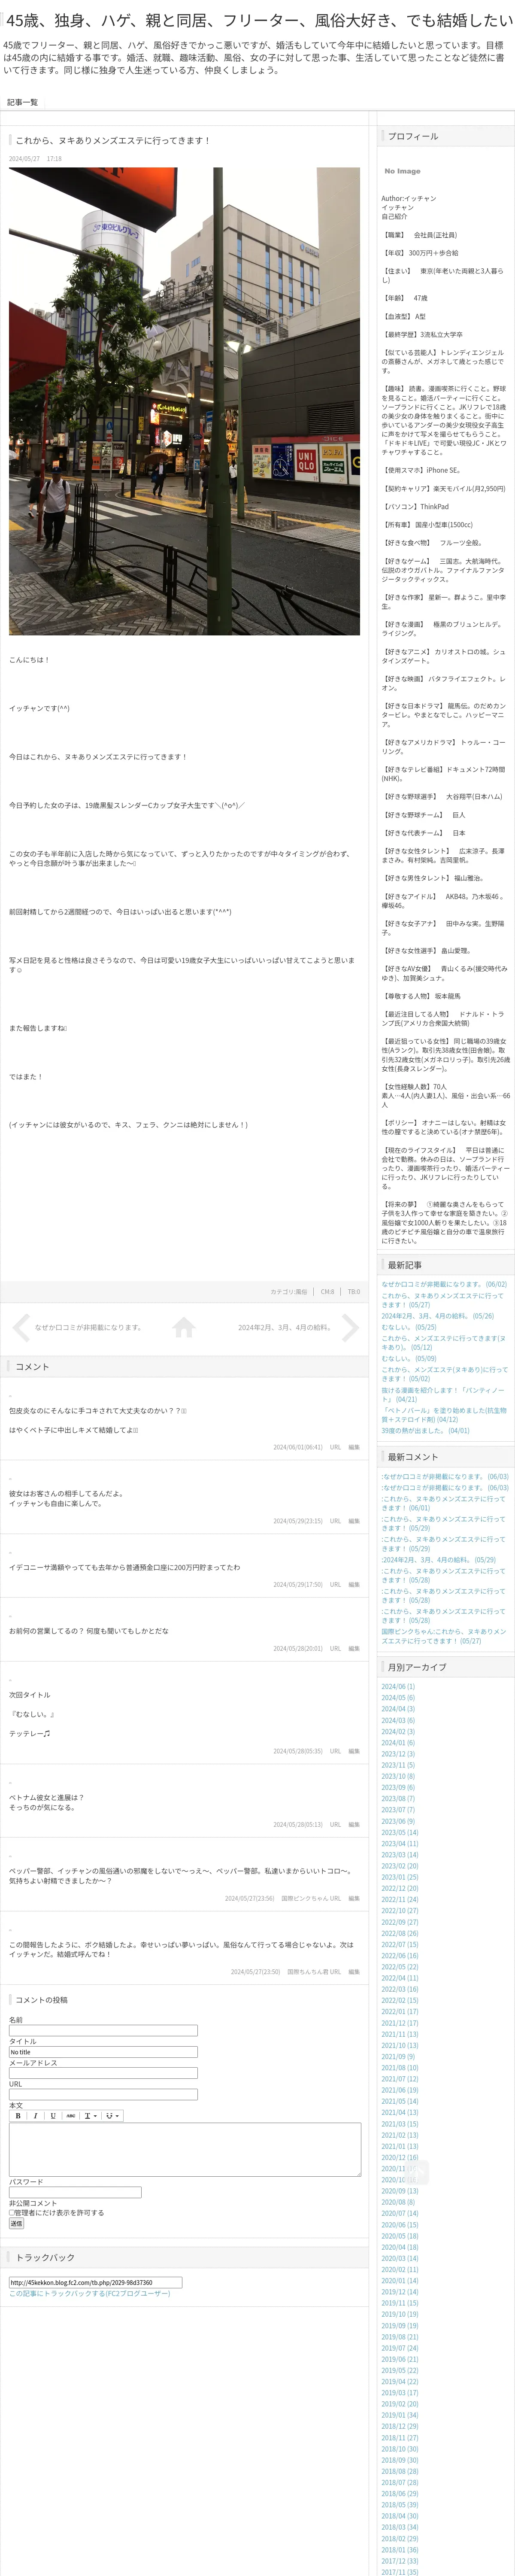
Task: Apply strikethrough formatting in comment editor
Action: click(x=71, y=2116)
